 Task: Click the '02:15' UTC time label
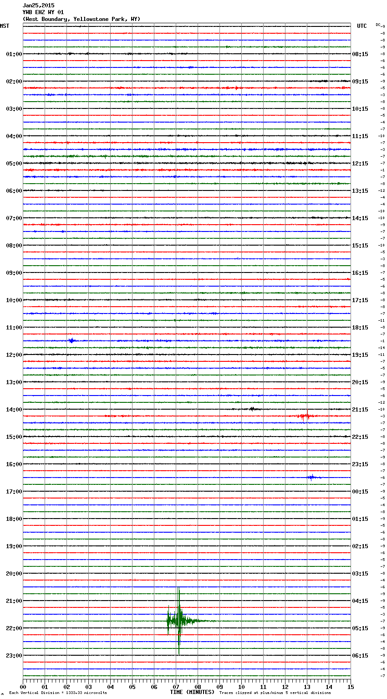click(x=360, y=546)
